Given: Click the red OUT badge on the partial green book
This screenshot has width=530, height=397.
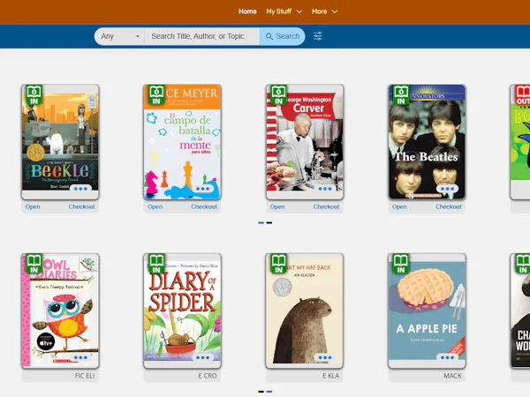Looking at the screenshot, I should (x=523, y=95).
